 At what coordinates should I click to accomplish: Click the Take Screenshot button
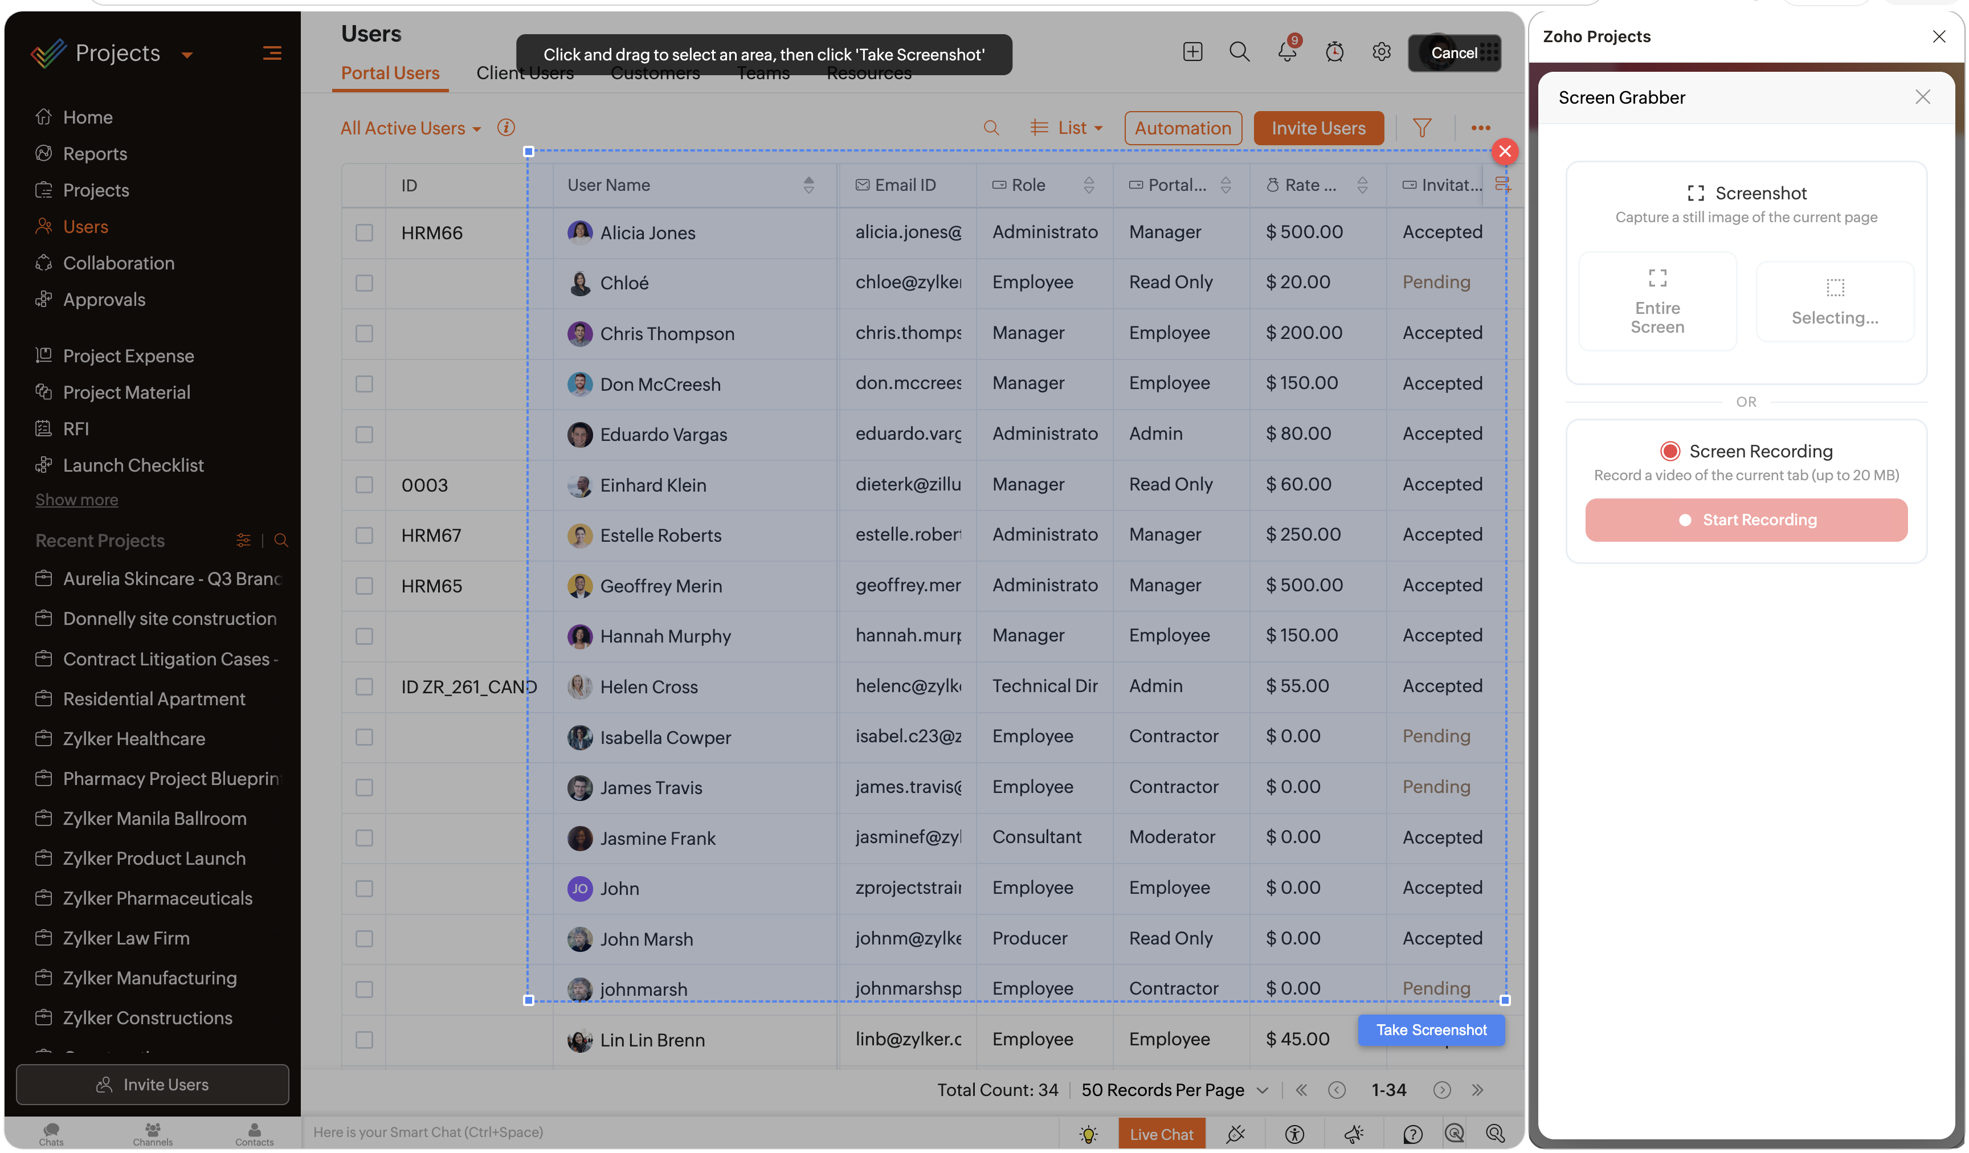(1431, 1031)
